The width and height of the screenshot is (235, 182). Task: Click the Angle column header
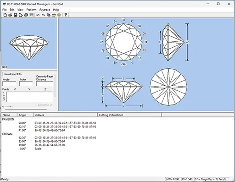[25, 115]
